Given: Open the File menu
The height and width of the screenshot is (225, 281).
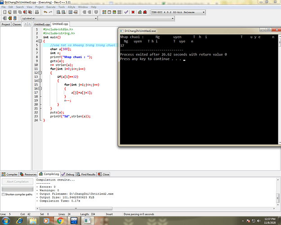Looking at the screenshot, I should [x=4, y=7].
